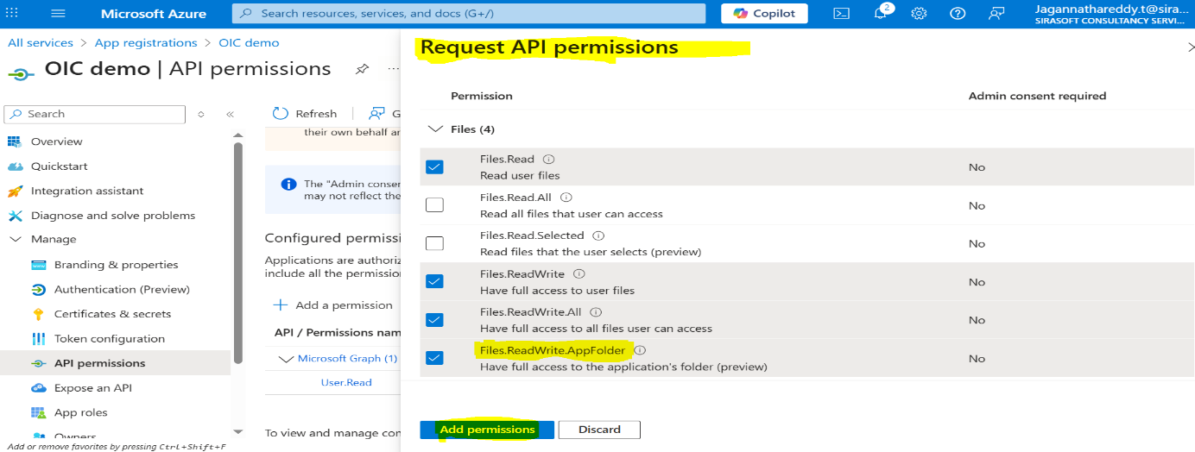Open Copilot from the top bar
Viewport: 1195px width, 452px height.
(x=764, y=13)
